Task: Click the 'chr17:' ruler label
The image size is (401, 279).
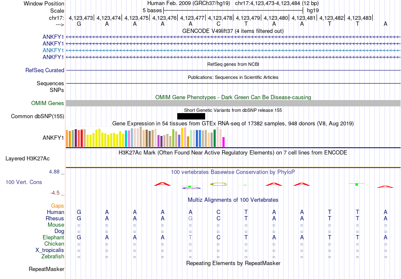Action: [x=57, y=18]
